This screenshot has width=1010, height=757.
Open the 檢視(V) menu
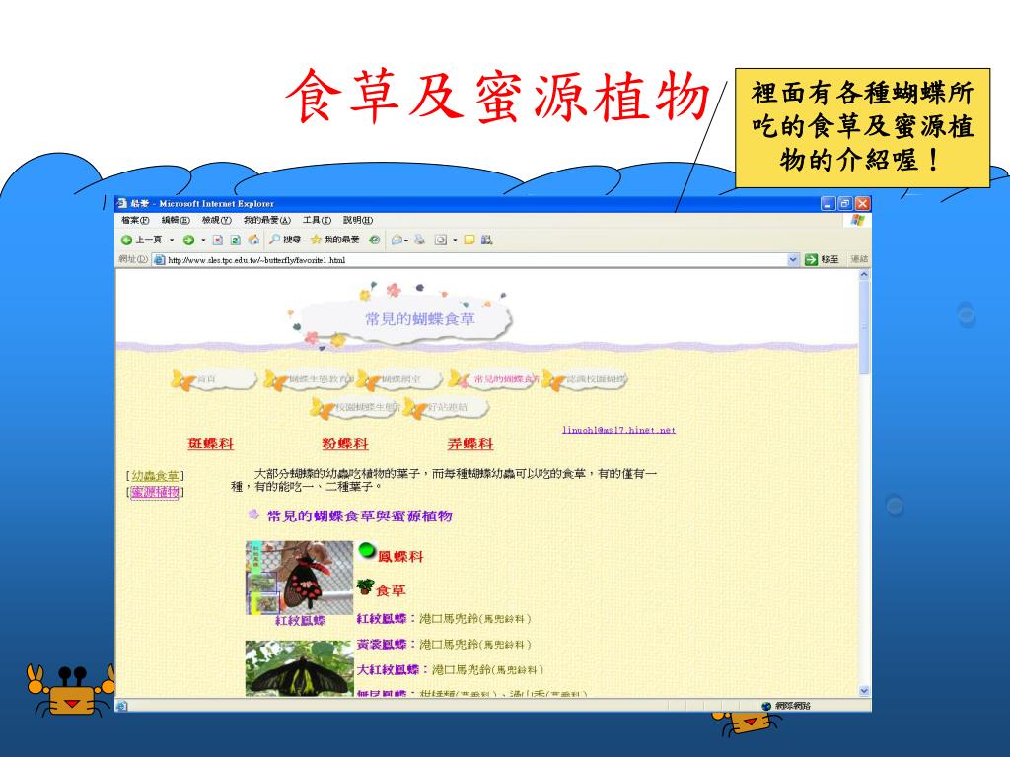click(x=216, y=220)
